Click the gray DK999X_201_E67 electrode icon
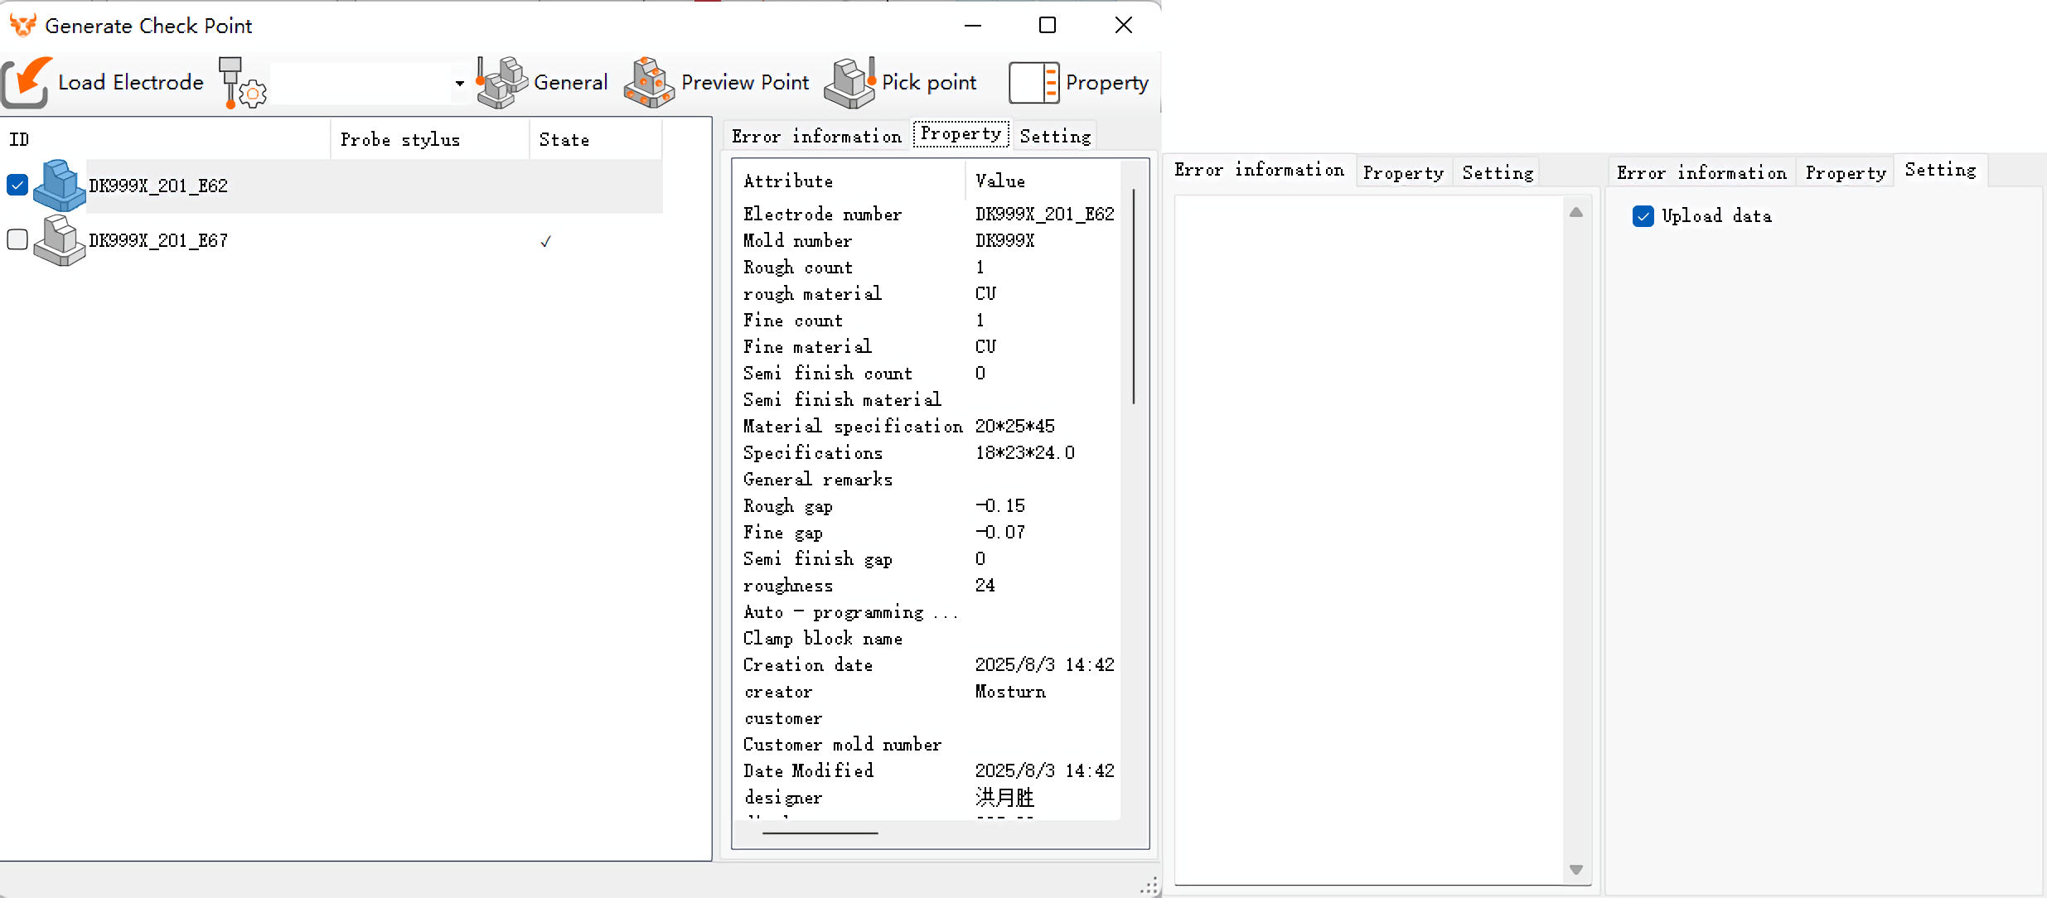This screenshot has height=898, width=2047. click(60, 240)
